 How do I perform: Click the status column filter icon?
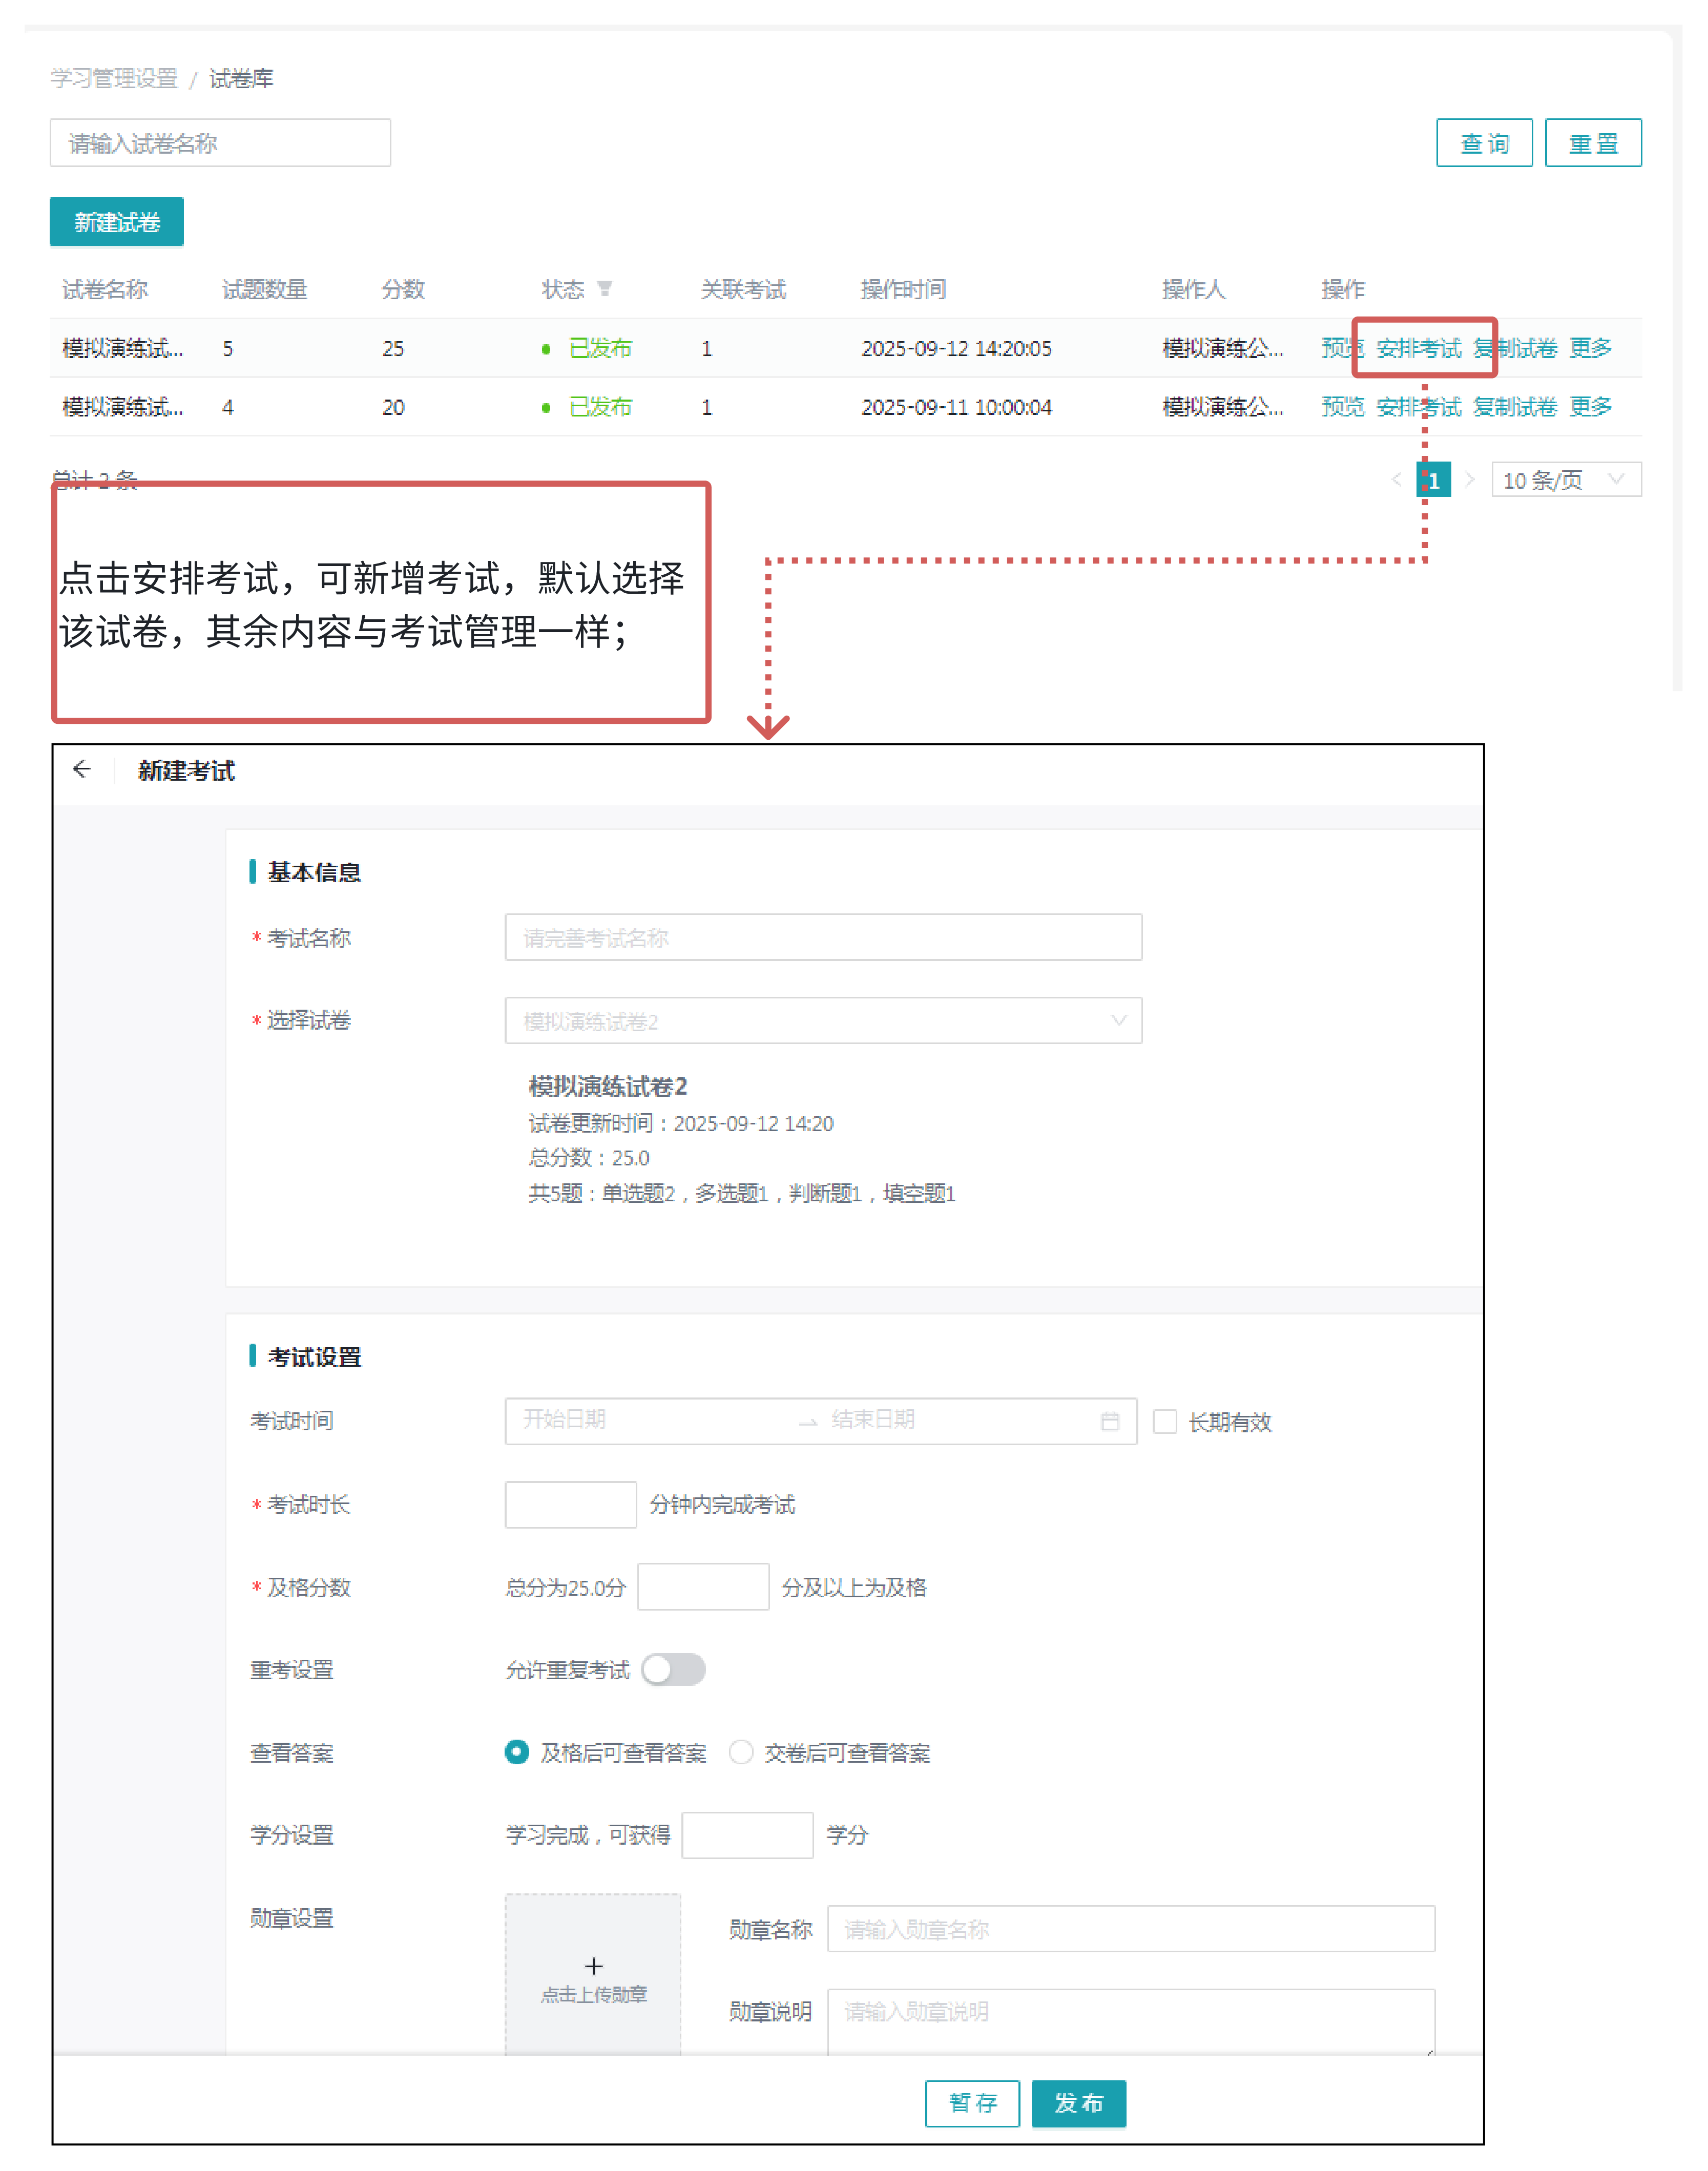(x=604, y=289)
